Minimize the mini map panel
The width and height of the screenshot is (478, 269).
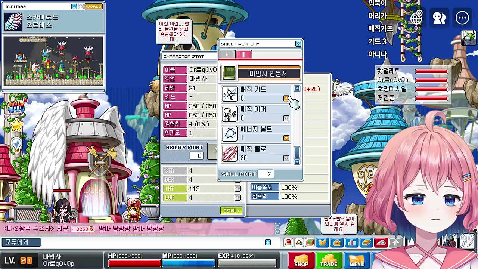(x=74, y=7)
